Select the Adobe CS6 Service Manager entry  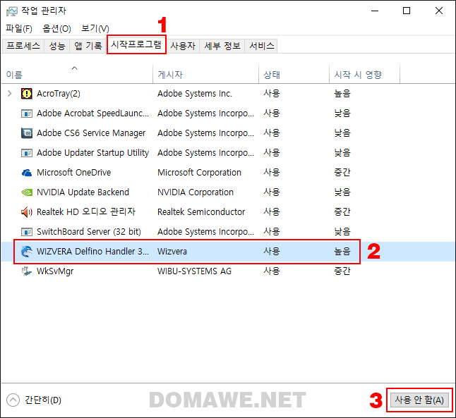tap(91, 133)
